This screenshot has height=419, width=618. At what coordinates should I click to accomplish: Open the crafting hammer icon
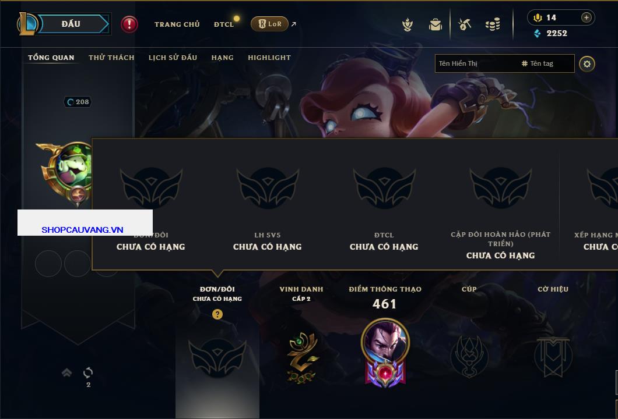[465, 24]
